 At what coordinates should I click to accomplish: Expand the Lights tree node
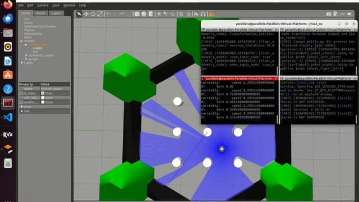pos(22,63)
